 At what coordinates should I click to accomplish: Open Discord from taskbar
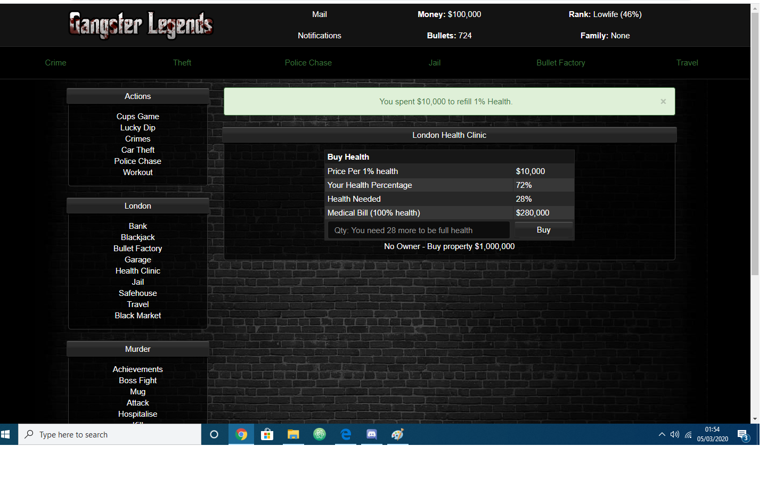tap(372, 434)
